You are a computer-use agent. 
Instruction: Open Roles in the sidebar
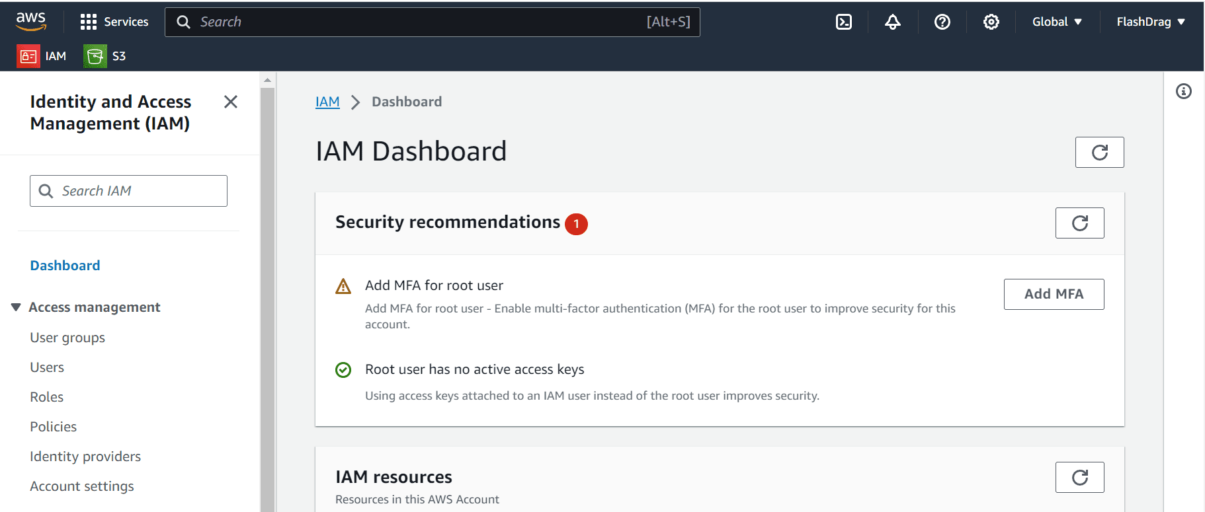(46, 397)
